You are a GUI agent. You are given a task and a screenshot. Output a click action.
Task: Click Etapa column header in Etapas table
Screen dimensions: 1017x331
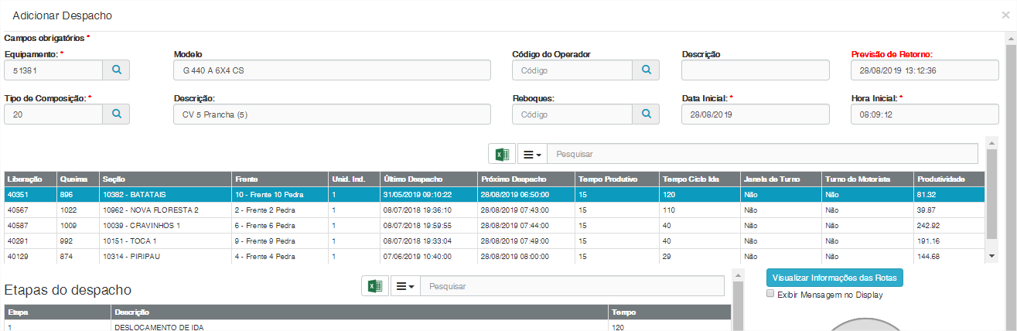57,312
